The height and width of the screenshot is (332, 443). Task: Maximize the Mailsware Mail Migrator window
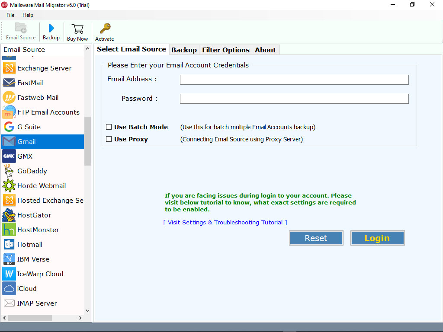tap(412, 4)
